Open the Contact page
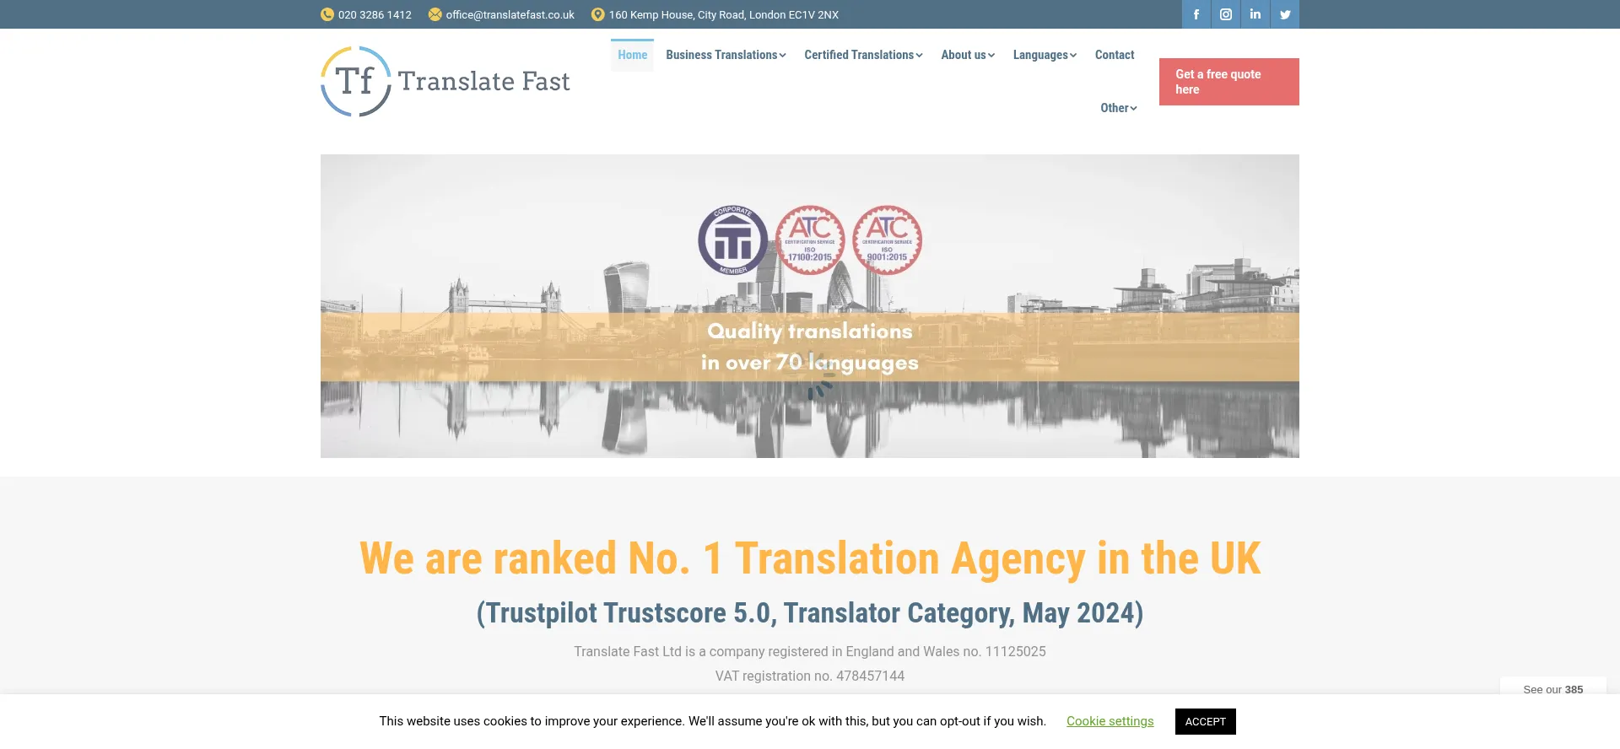The image size is (1620, 749). (1115, 55)
